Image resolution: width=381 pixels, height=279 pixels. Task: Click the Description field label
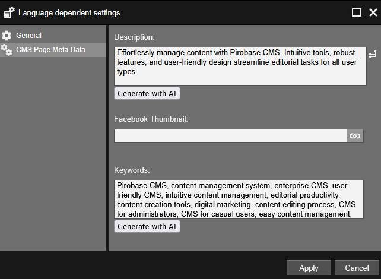coord(134,37)
